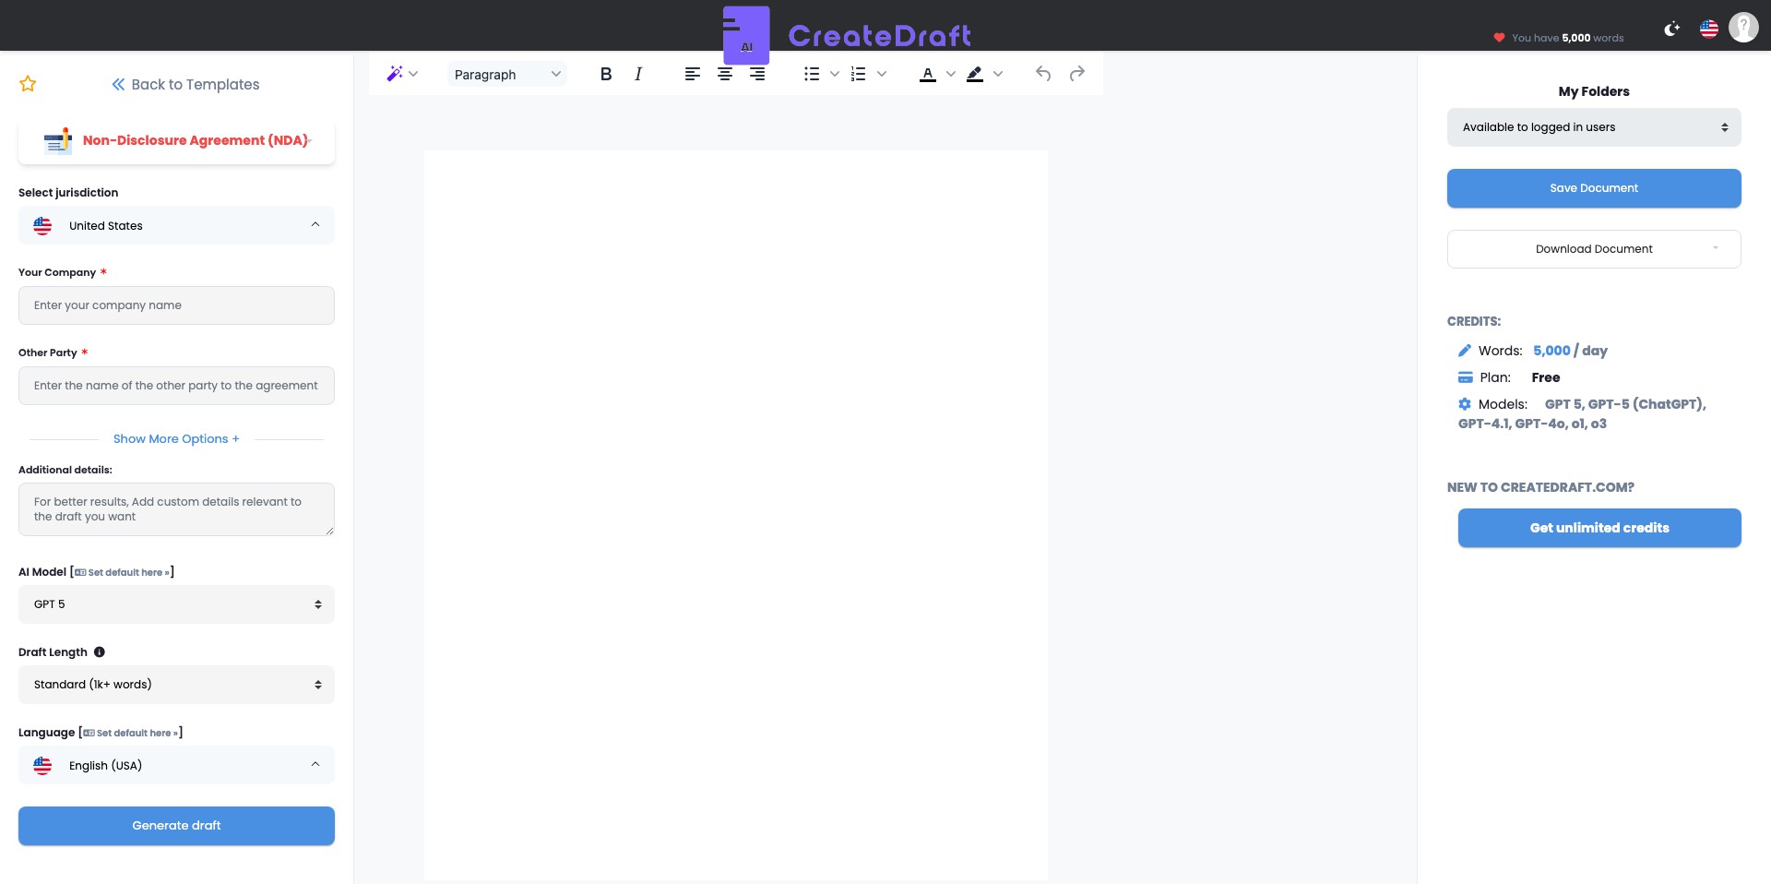Viewport: 1771px width, 884px height.
Task: Click the NDA template document icon
Action: (x=58, y=140)
